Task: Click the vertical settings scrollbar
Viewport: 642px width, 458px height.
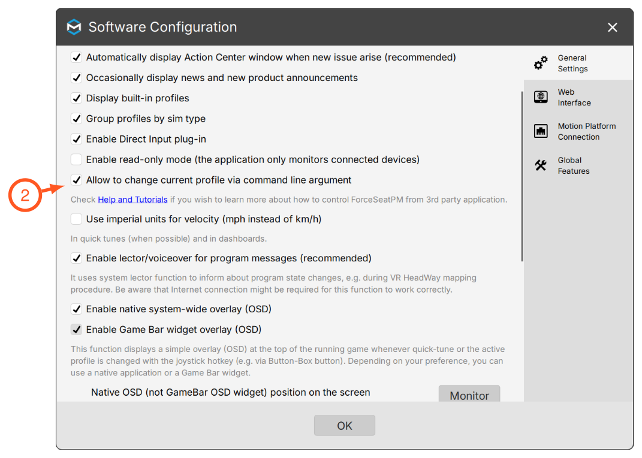Action: click(x=522, y=176)
